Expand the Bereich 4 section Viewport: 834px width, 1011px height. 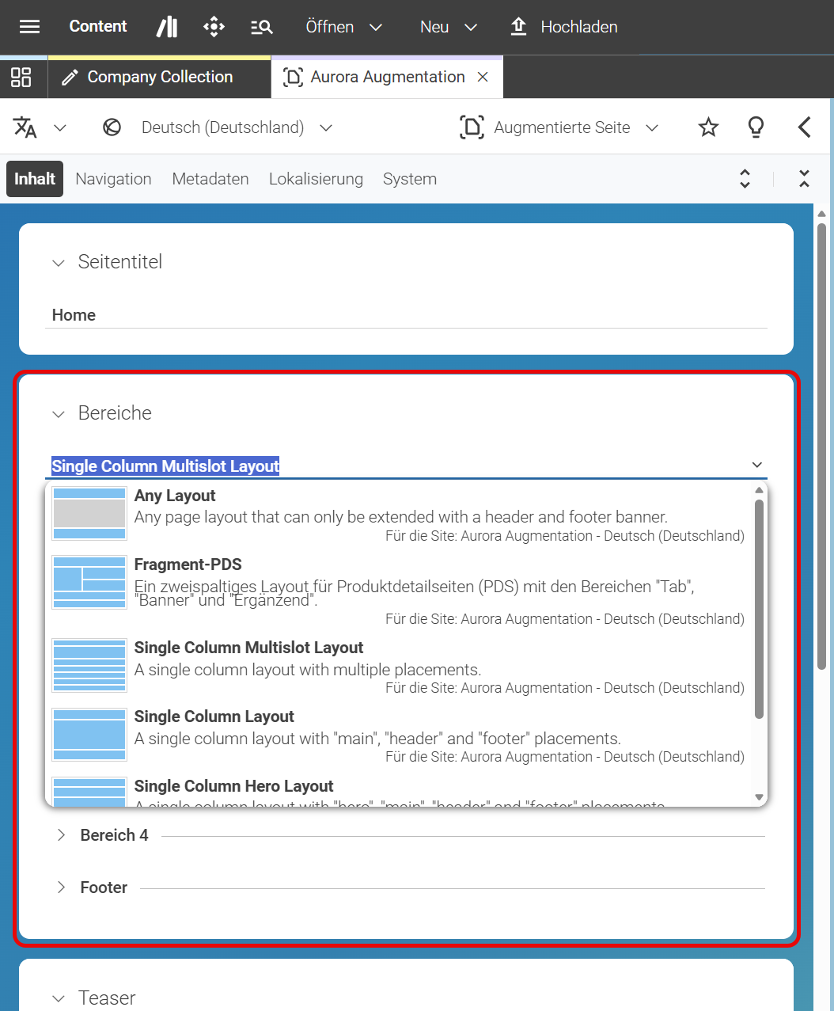pyautogui.click(x=61, y=835)
